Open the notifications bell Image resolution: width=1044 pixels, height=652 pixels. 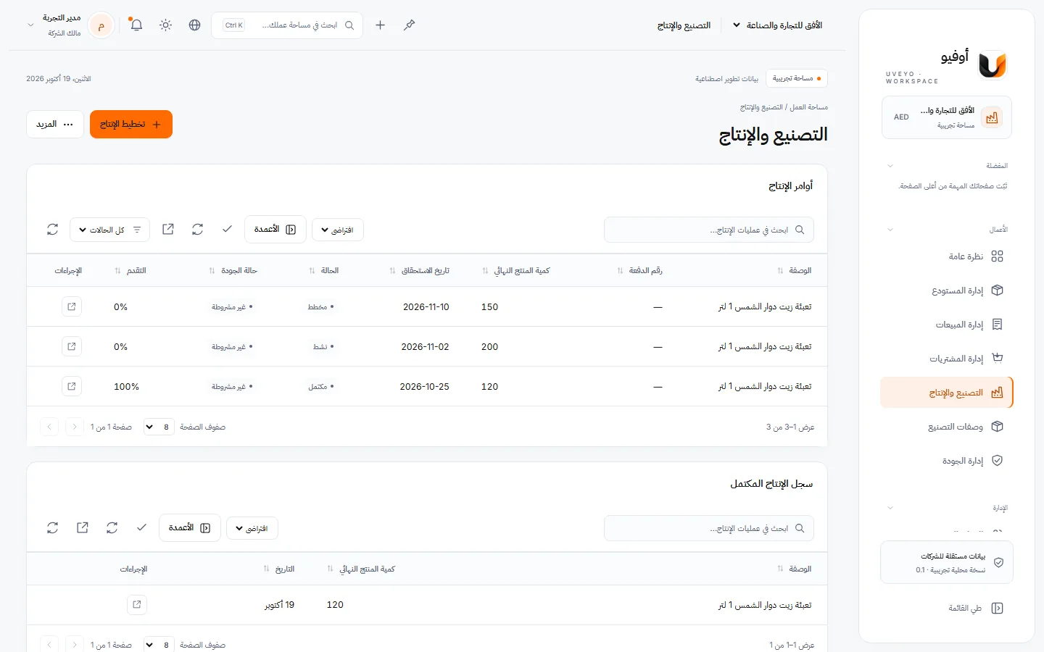(x=136, y=25)
